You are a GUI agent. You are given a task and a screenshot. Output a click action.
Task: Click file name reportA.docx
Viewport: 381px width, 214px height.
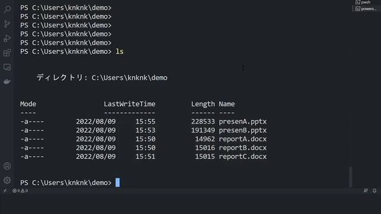tap(242, 139)
